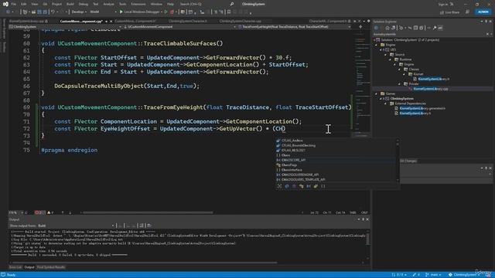Select the Solution 'ClimbingSystem' root node
Screen dimensions: 495x278
coord(410,40)
